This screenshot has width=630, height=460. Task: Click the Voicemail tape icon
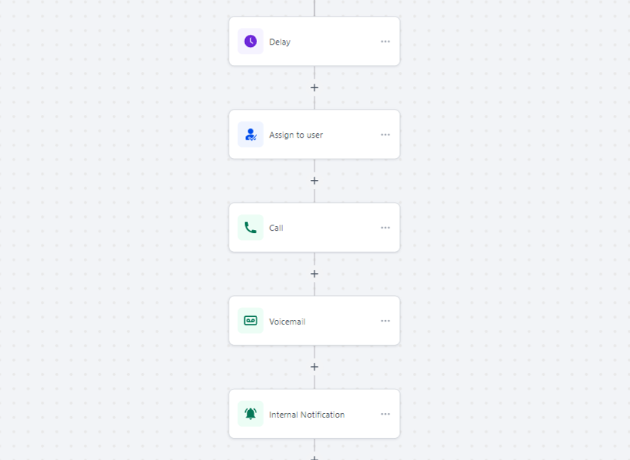(x=250, y=321)
